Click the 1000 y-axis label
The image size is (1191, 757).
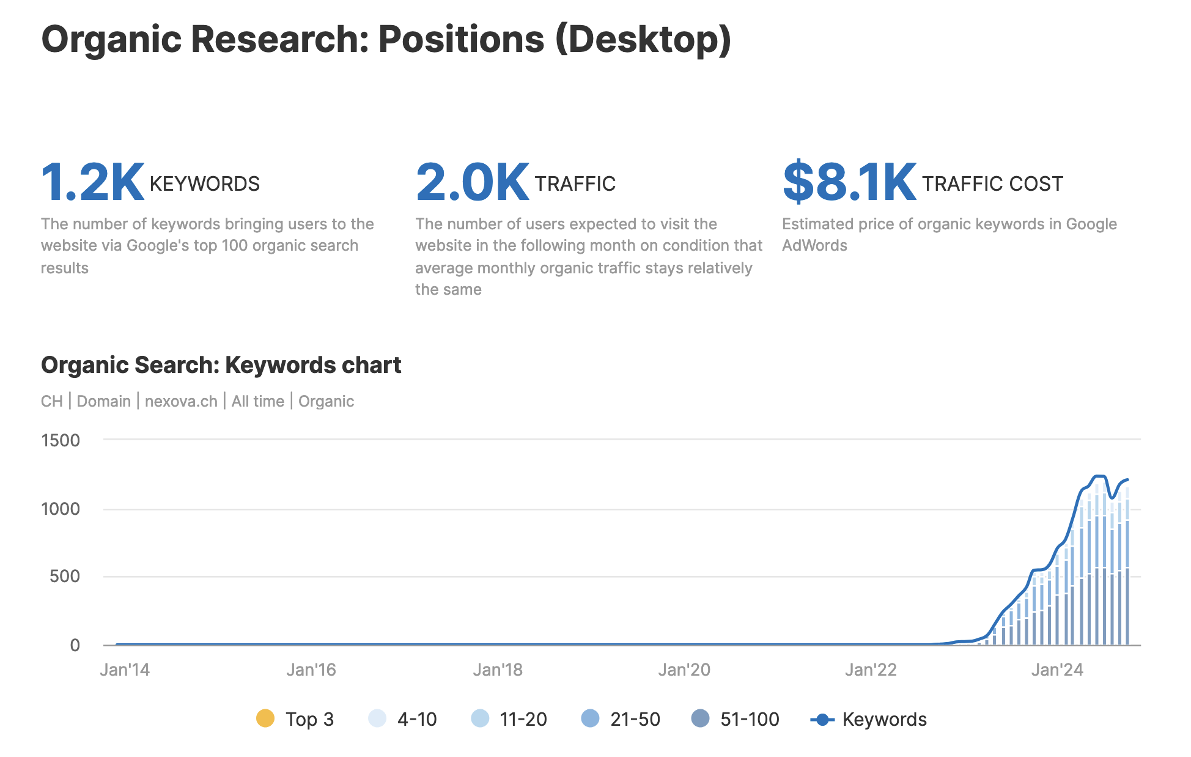61,509
